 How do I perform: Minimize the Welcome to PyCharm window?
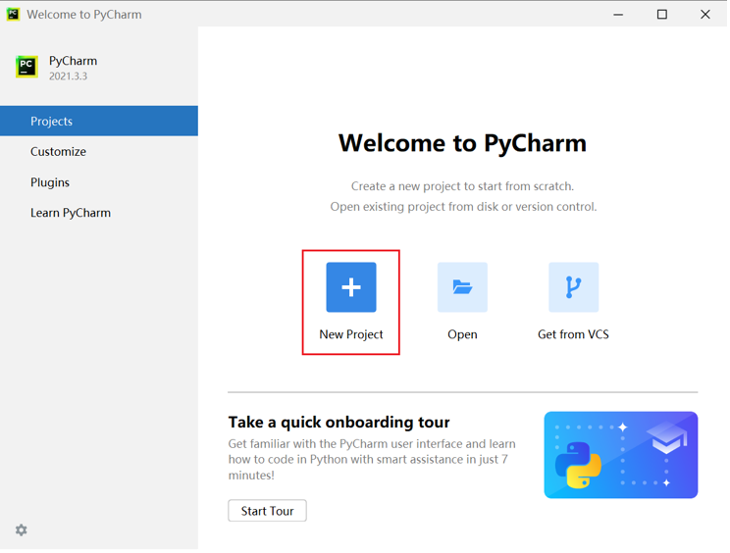[618, 15]
